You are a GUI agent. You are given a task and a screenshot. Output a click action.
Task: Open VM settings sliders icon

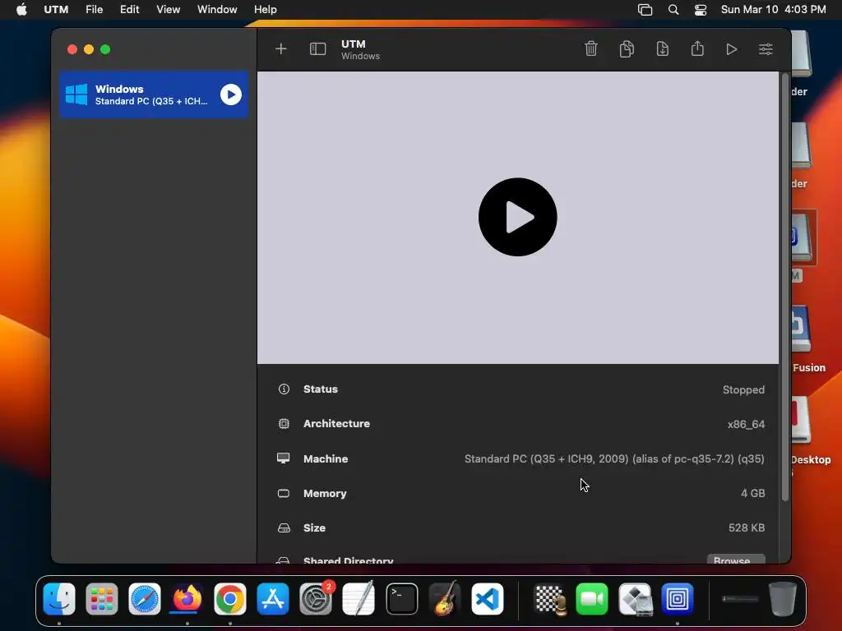click(x=766, y=49)
